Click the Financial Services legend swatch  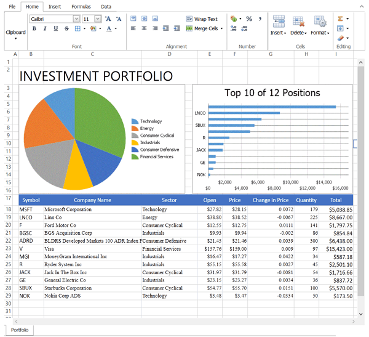[135, 156]
